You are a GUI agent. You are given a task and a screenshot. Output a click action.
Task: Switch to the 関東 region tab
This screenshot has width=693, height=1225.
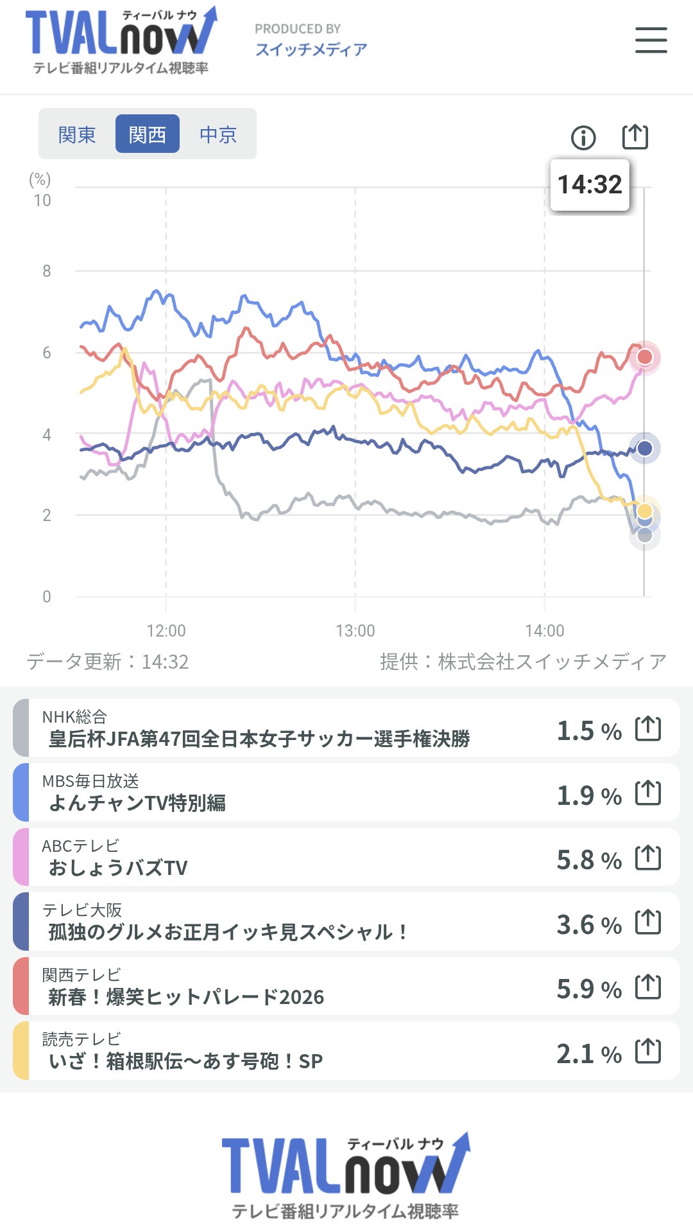click(77, 134)
